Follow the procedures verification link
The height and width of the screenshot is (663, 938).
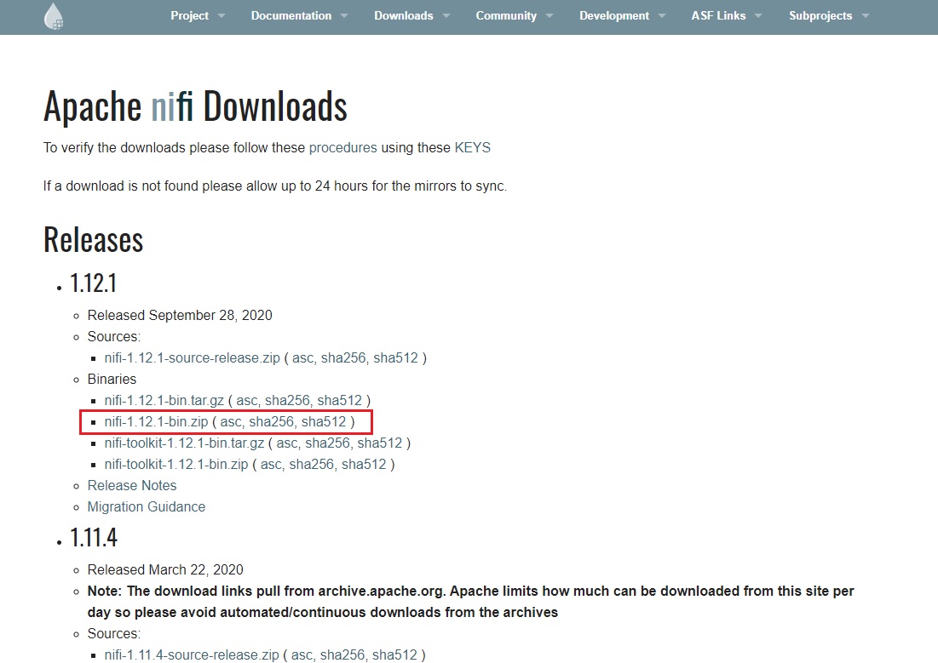pyautogui.click(x=342, y=148)
